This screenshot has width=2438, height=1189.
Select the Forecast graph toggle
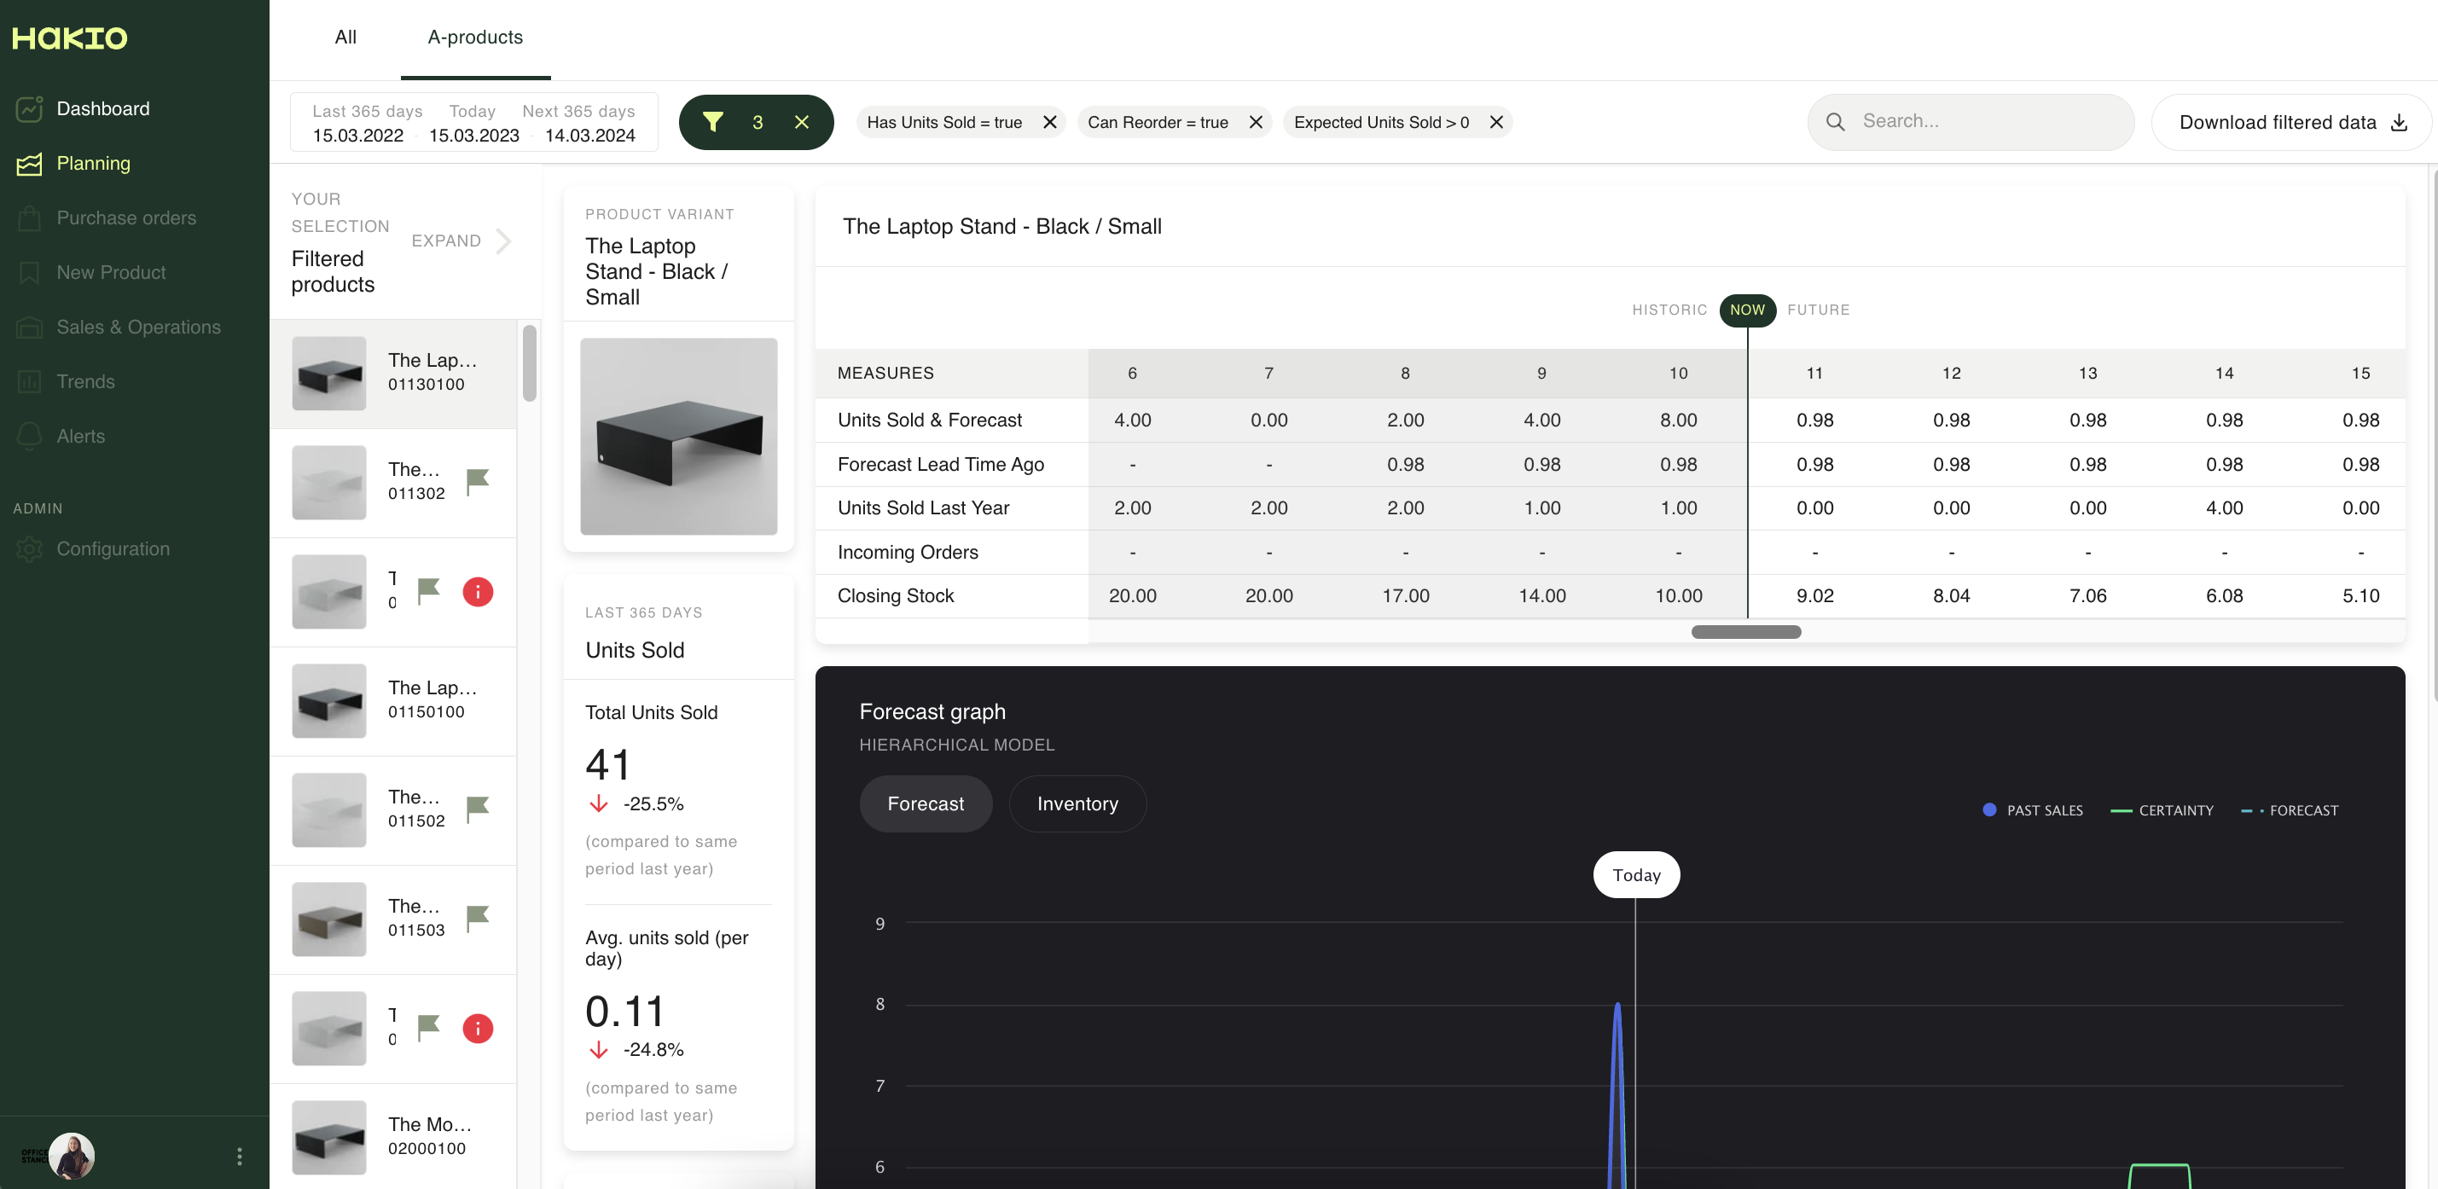tap(925, 803)
